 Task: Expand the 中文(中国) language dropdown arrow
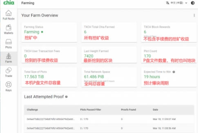coord(186,3)
